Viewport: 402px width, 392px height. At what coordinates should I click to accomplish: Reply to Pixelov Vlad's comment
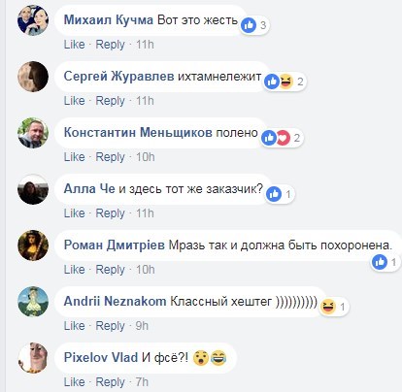[110, 382]
